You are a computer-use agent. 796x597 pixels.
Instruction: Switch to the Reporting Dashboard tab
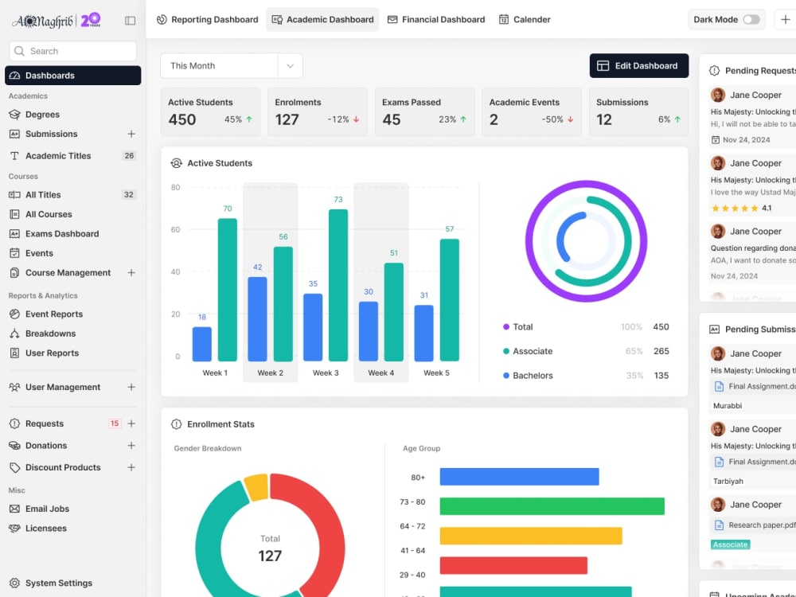tap(207, 19)
